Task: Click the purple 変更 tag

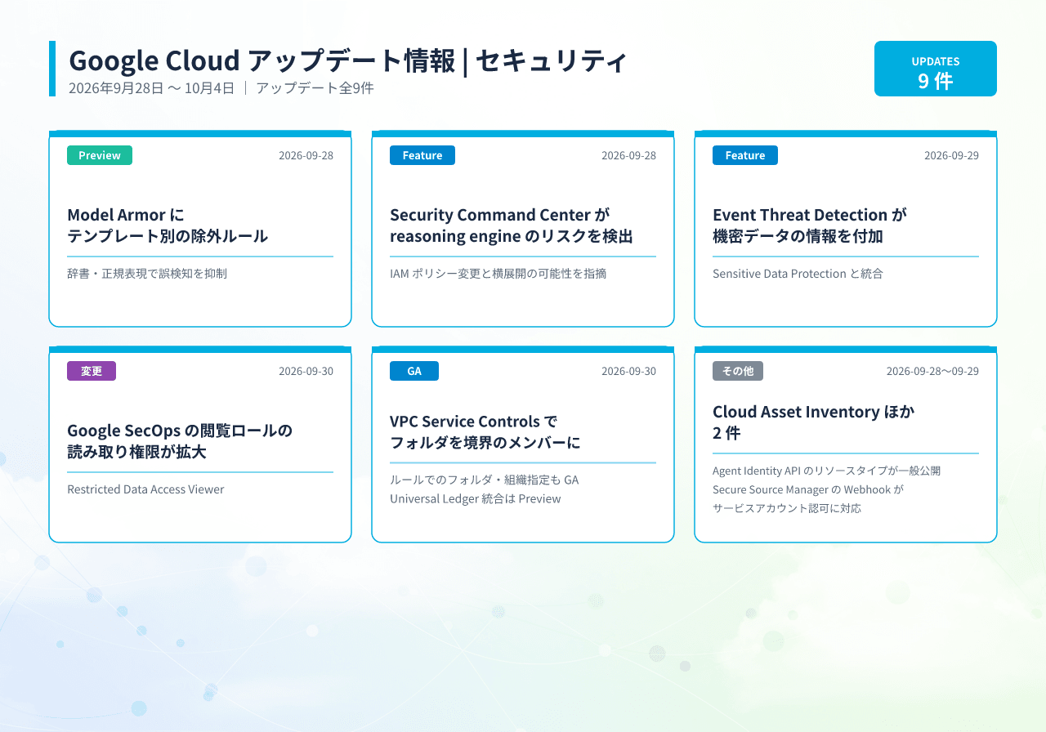Action: tap(92, 371)
